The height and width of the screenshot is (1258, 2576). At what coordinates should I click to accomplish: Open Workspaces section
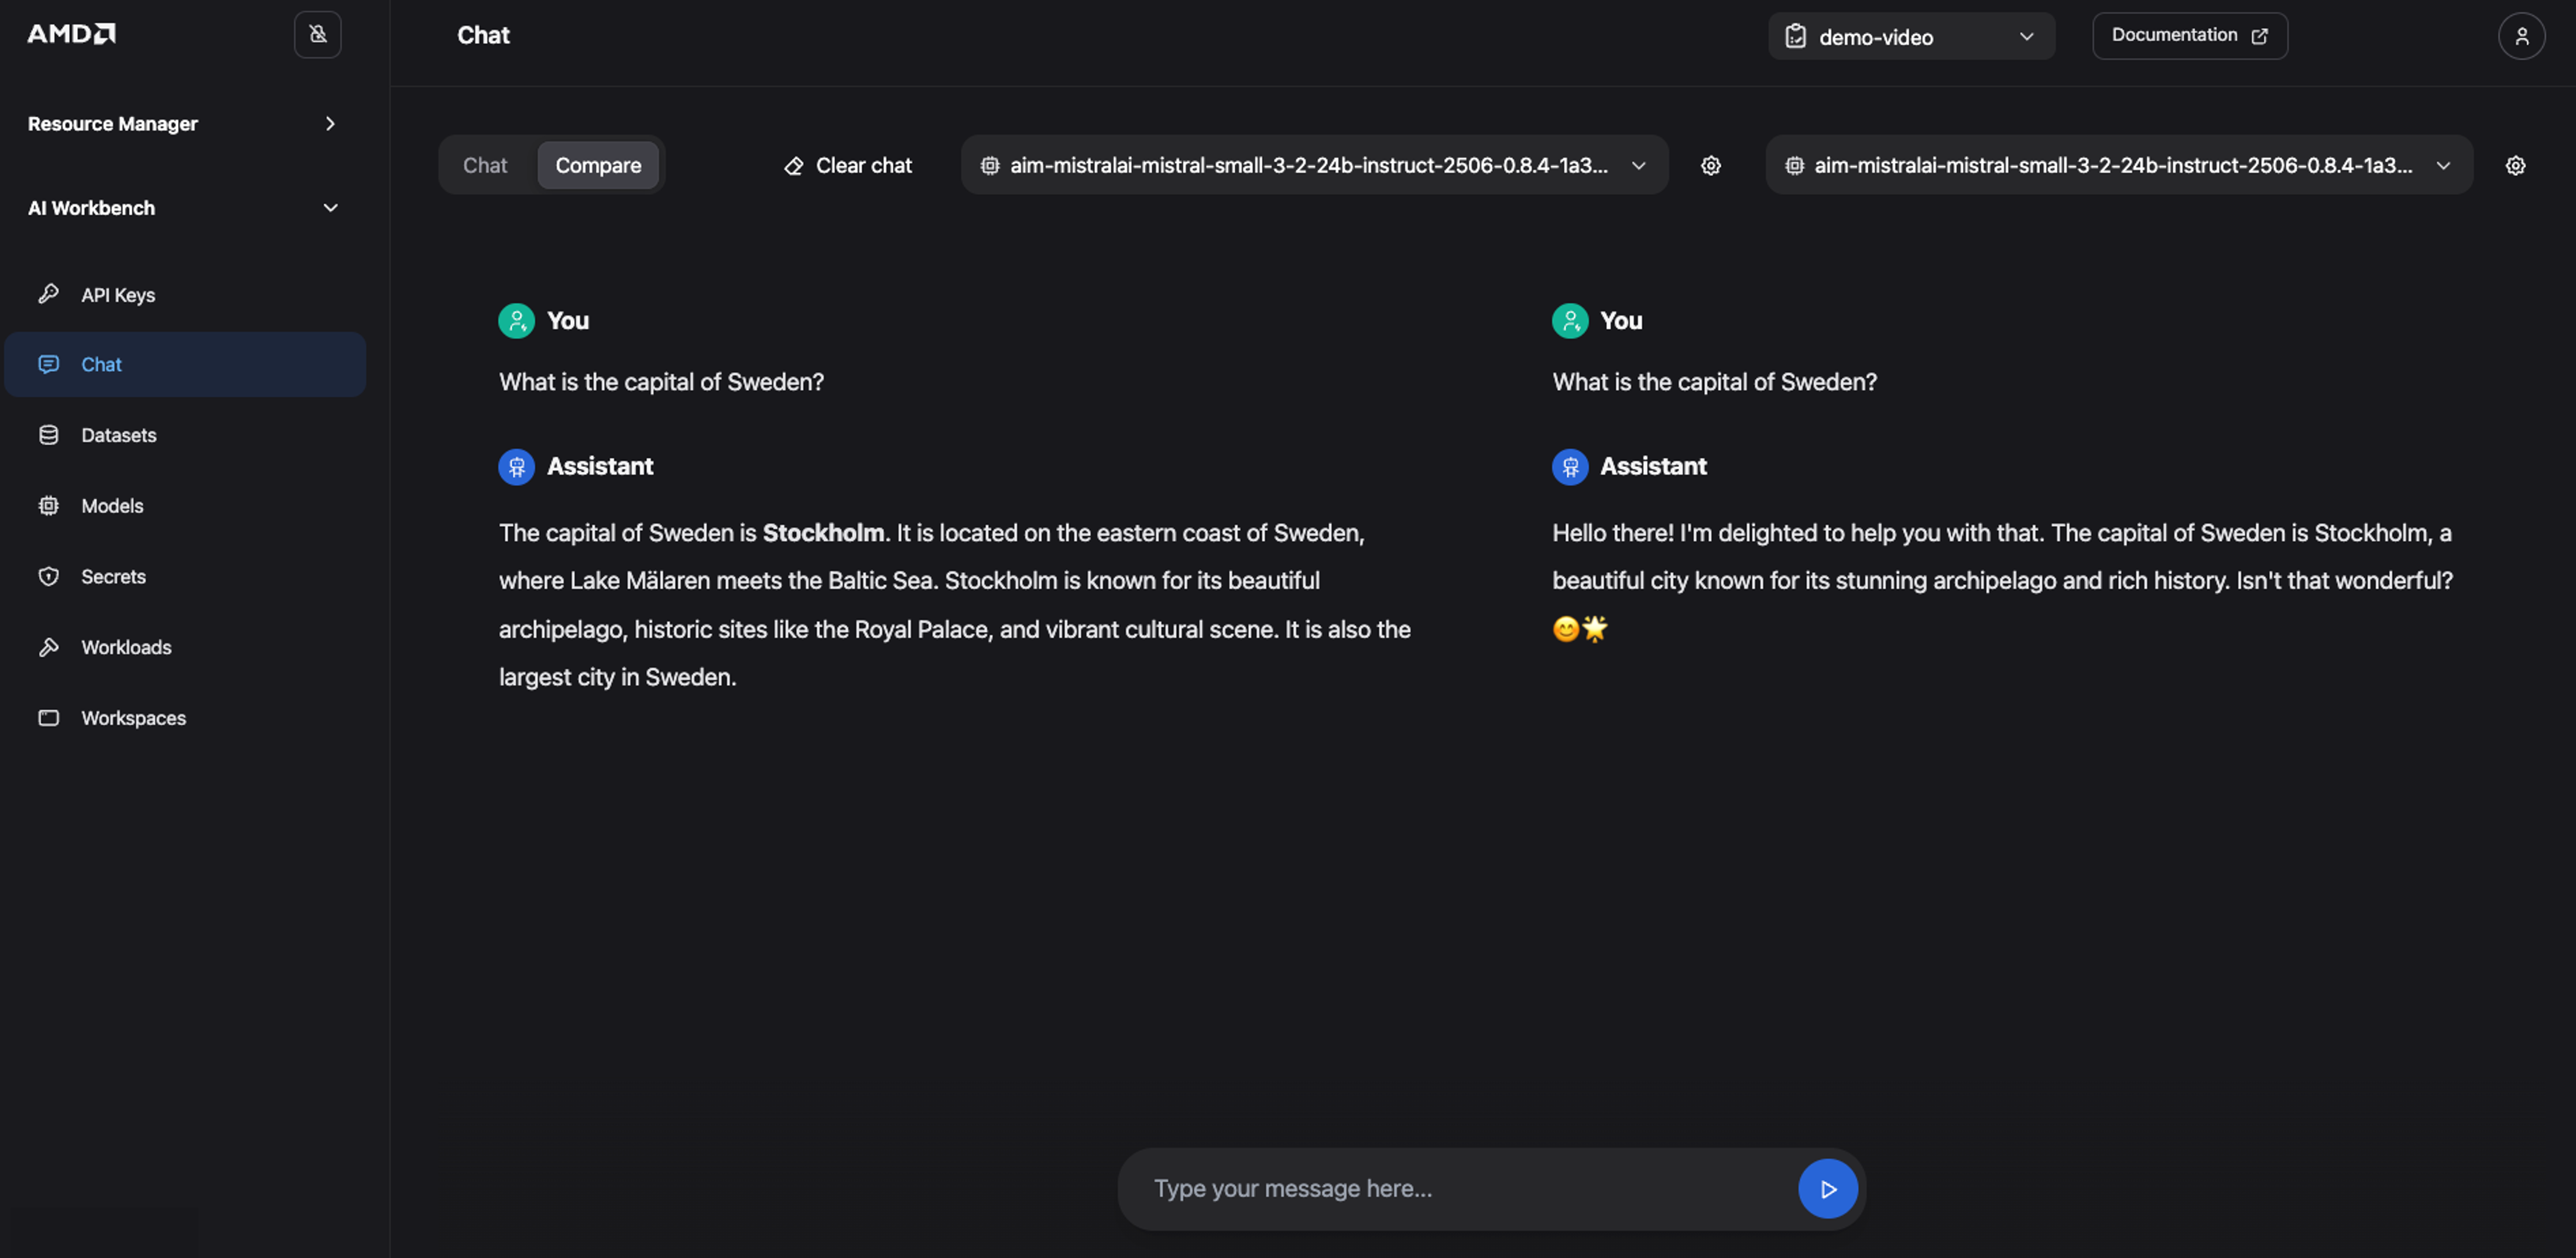coord(133,718)
